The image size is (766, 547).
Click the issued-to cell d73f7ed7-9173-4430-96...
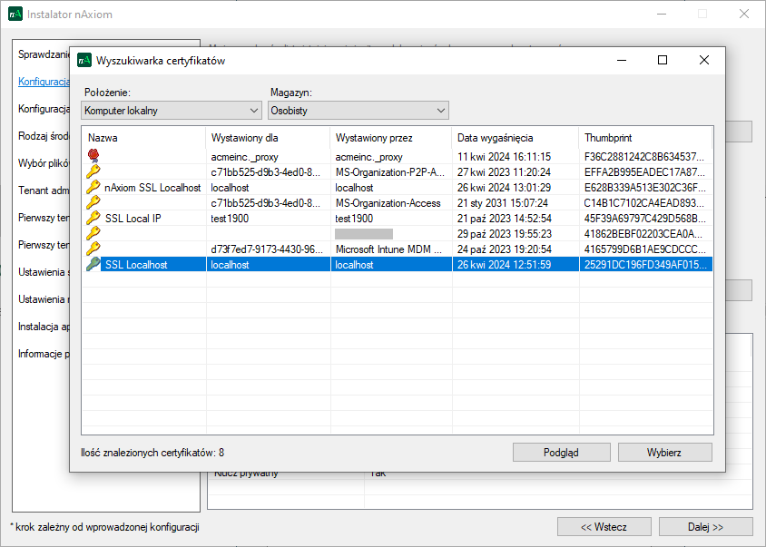pos(267,249)
